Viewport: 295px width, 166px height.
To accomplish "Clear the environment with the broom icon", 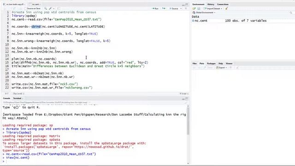I will (227, 8).
